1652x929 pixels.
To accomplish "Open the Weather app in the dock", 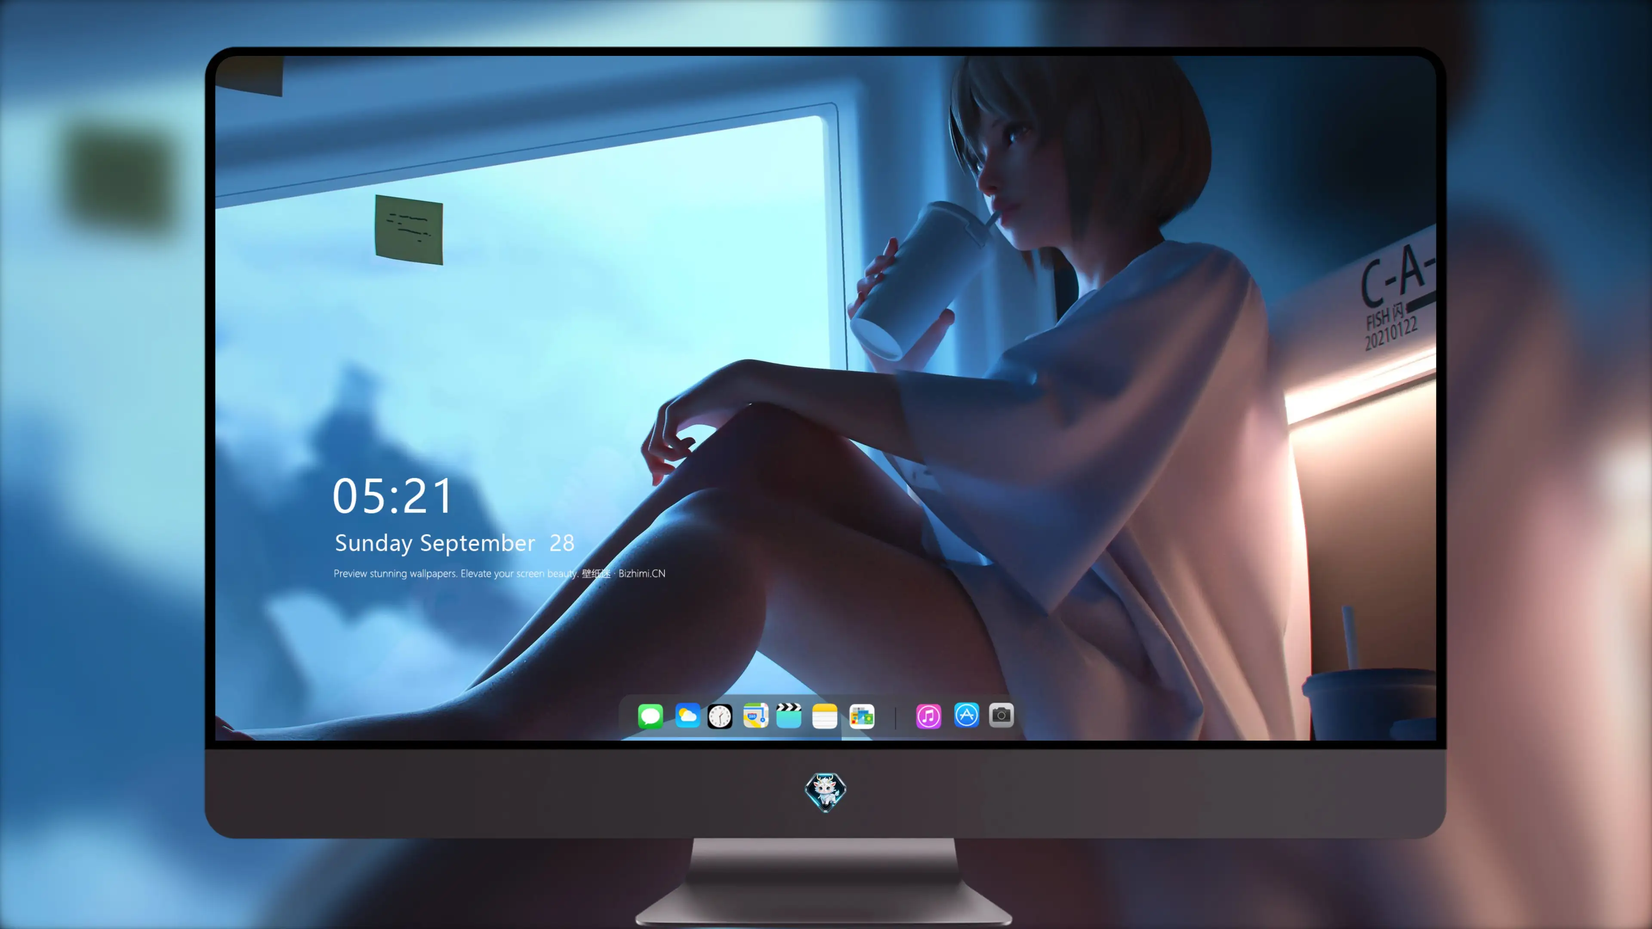I will point(687,716).
